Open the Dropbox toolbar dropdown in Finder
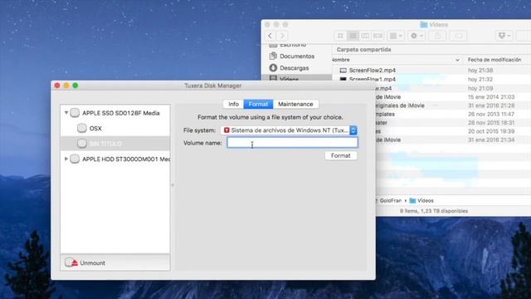The height and width of the screenshot is (299, 531). 504,36
